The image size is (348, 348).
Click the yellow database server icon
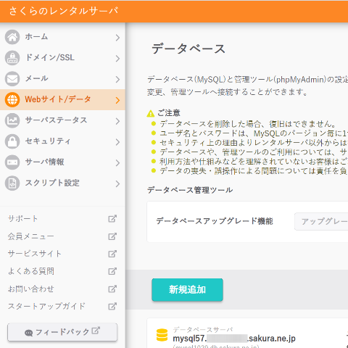tap(162, 335)
